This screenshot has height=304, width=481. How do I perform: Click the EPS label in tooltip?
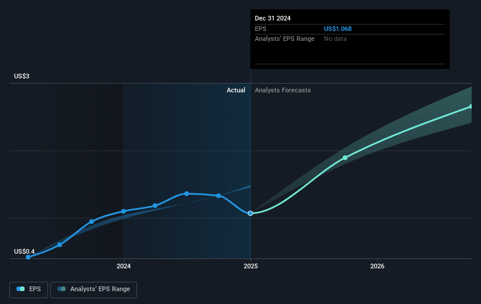[x=261, y=29]
